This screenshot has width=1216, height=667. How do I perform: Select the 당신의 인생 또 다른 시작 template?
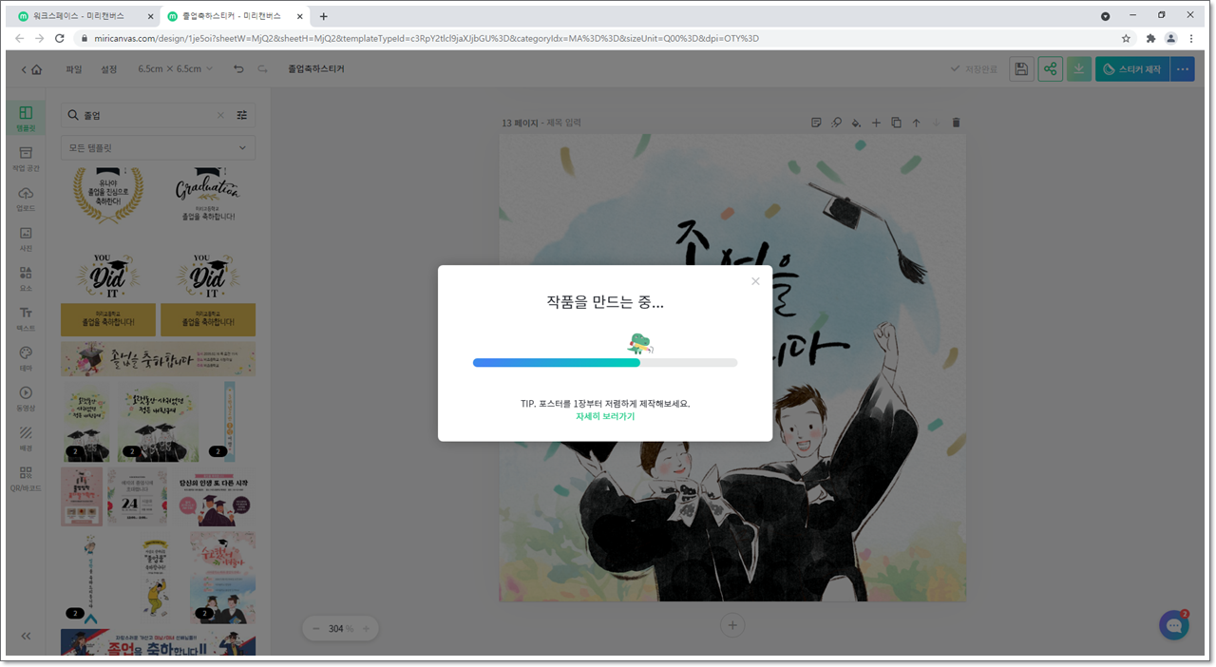(x=213, y=497)
